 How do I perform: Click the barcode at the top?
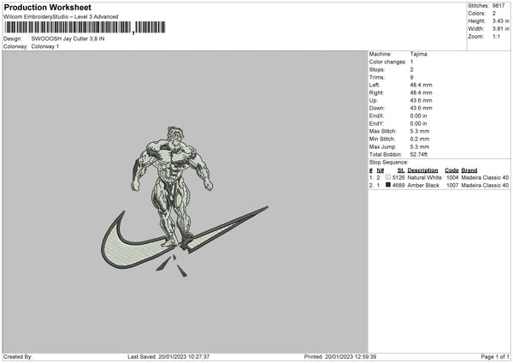[85, 27]
